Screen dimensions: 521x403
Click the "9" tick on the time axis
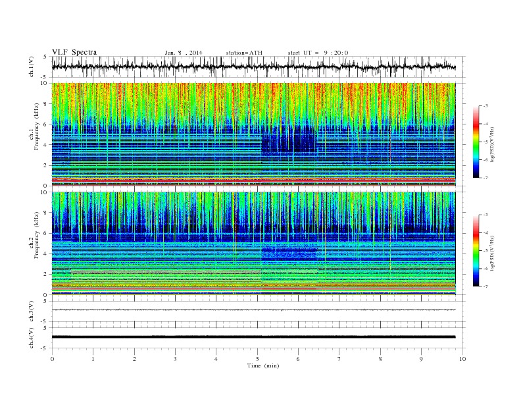click(x=421, y=359)
